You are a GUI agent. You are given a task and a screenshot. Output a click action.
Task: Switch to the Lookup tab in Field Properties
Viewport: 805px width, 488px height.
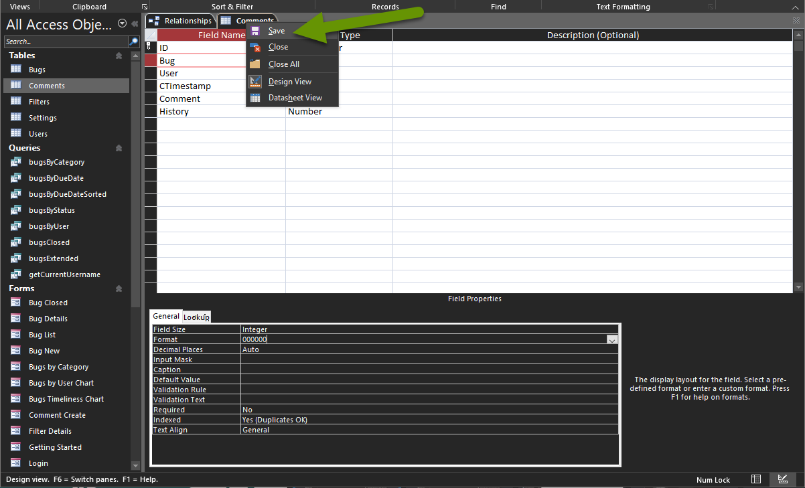[x=196, y=317]
